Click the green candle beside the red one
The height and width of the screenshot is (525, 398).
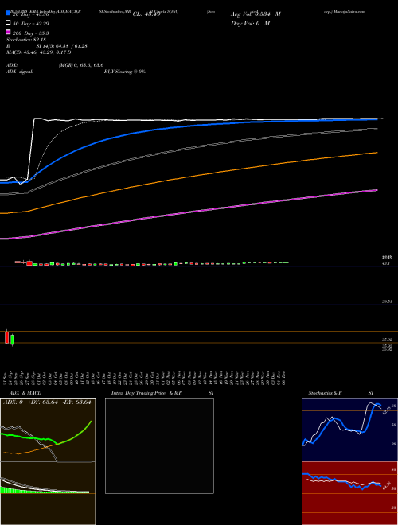click(13, 340)
